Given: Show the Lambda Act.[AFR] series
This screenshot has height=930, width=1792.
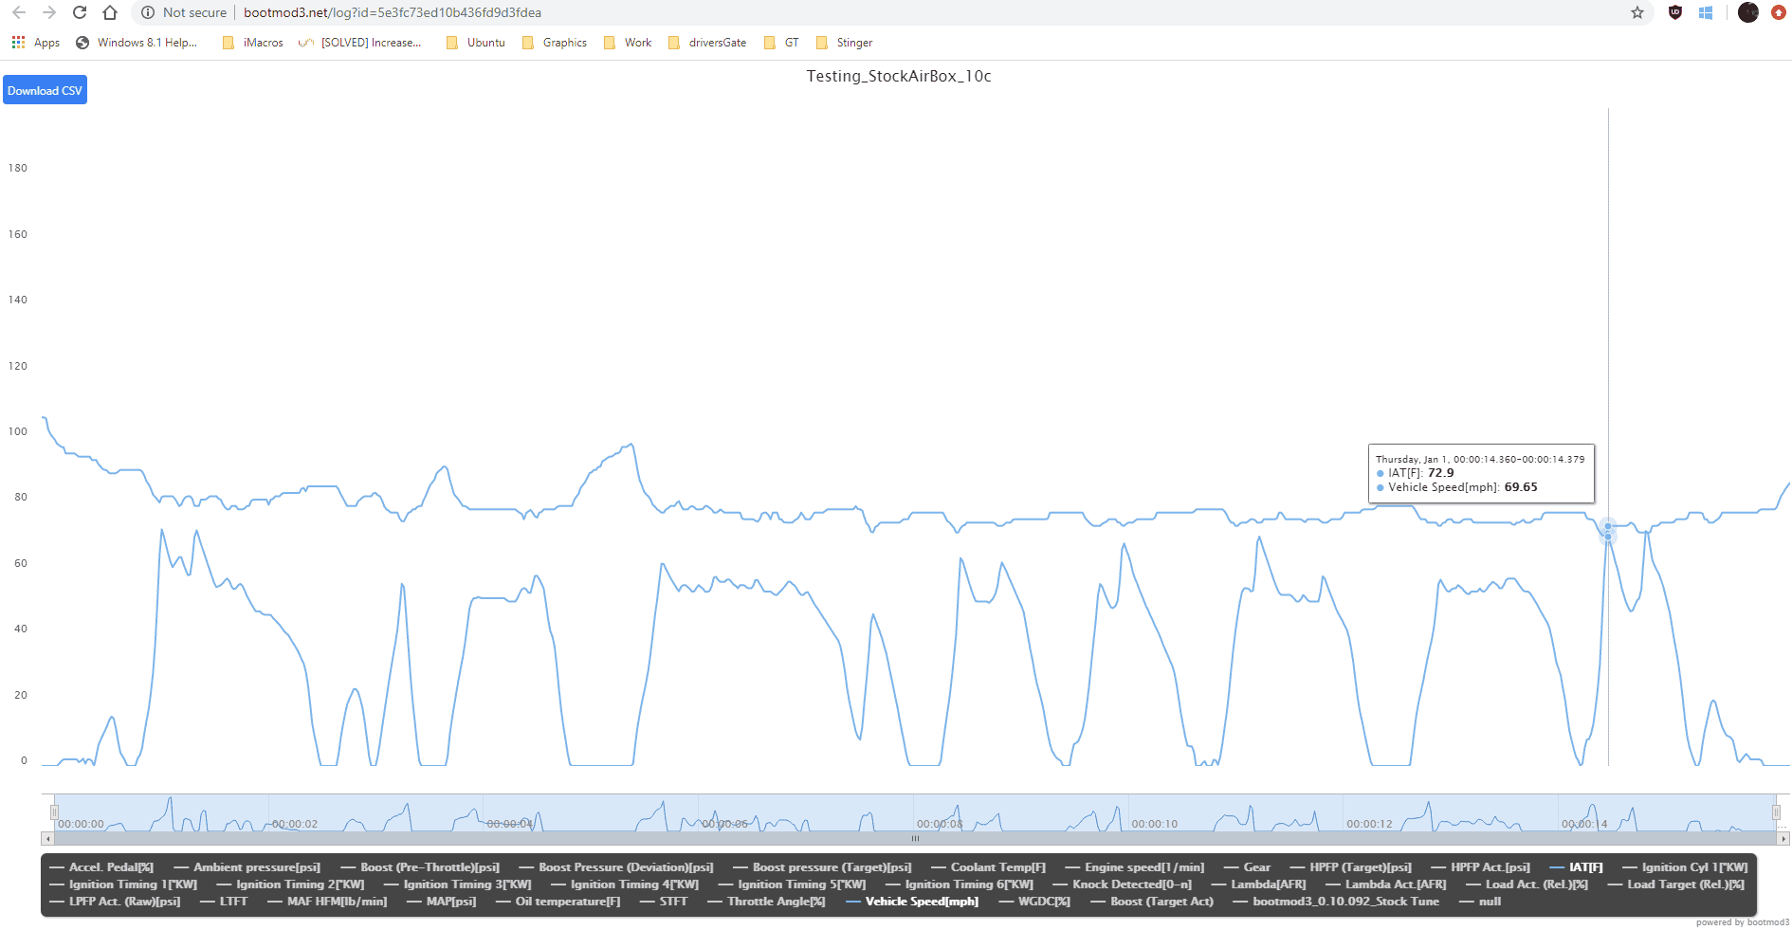Looking at the screenshot, I should 1386,884.
